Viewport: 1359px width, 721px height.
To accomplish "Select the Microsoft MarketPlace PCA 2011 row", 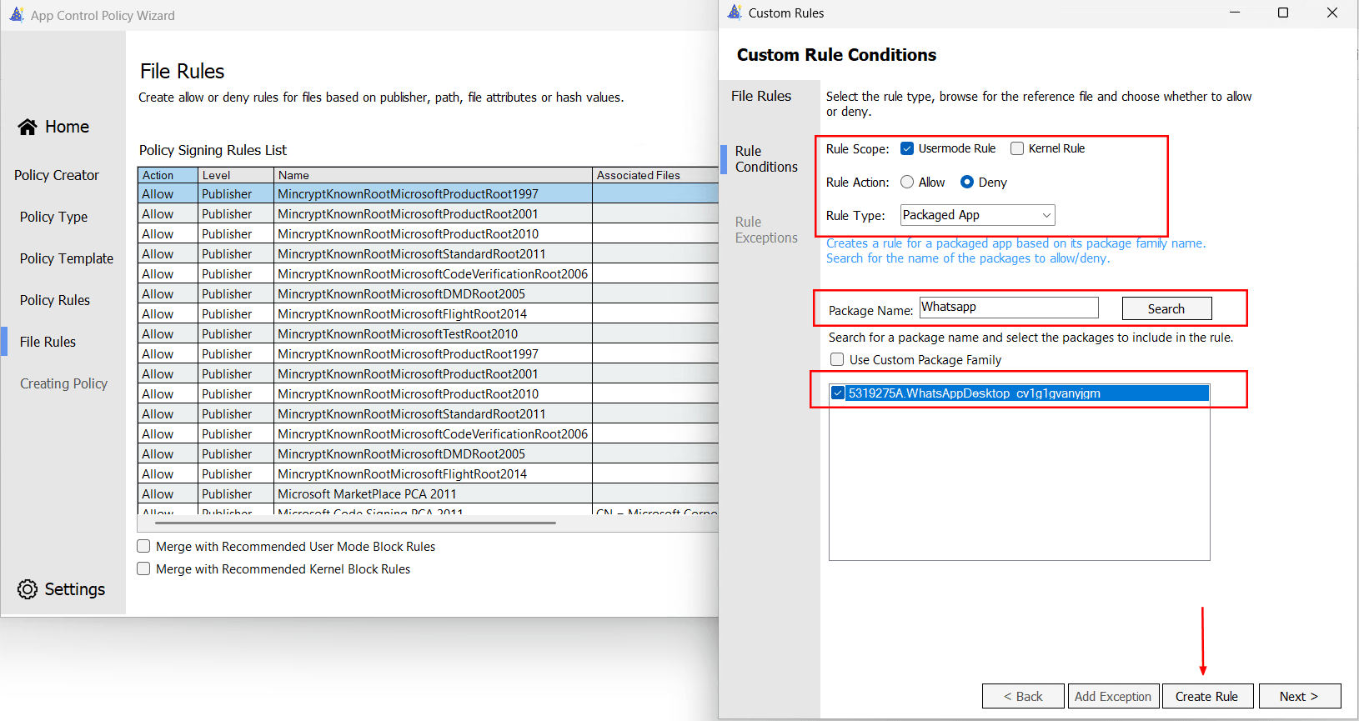I will tap(428, 493).
